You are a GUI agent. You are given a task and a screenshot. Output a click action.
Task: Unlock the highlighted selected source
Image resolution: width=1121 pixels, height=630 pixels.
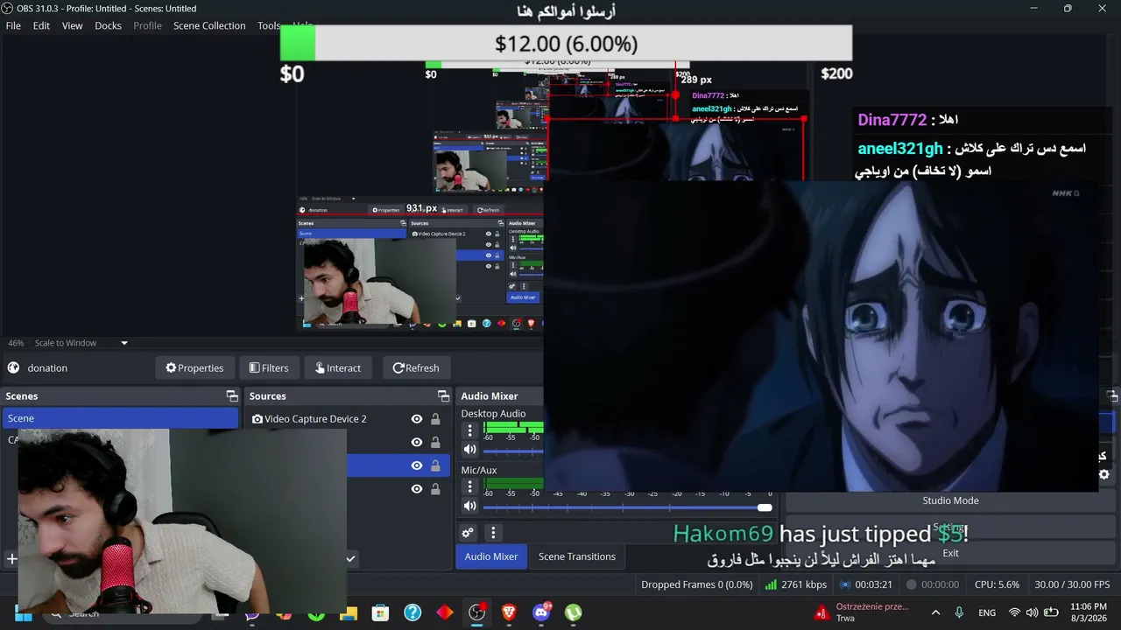(x=435, y=465)
